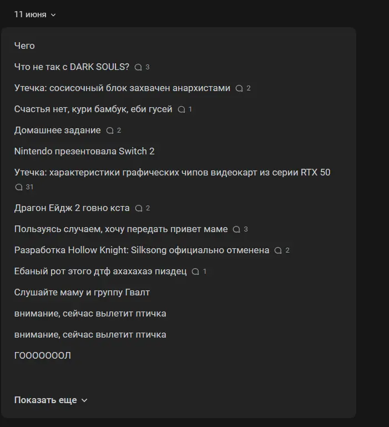Open Утечка: характеристики графических чипов post
389x427 pixels.
173,172
